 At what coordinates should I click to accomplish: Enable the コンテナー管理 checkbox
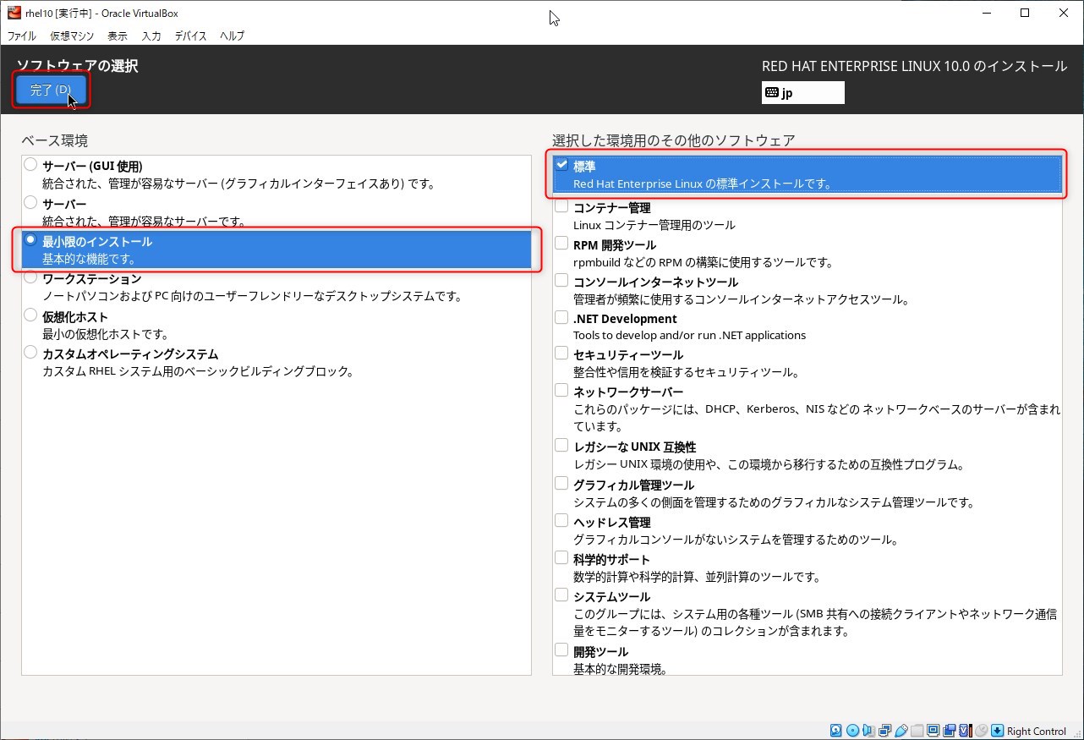[561, 206]
